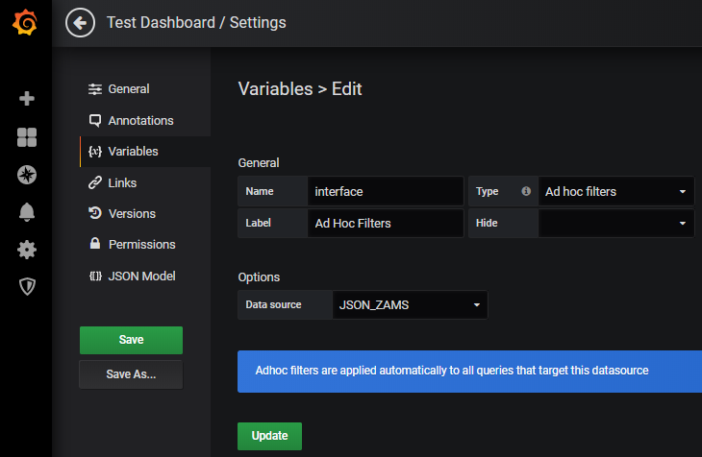Click the Update button
This screenshot has width=702, height=457.
(269, 436)
